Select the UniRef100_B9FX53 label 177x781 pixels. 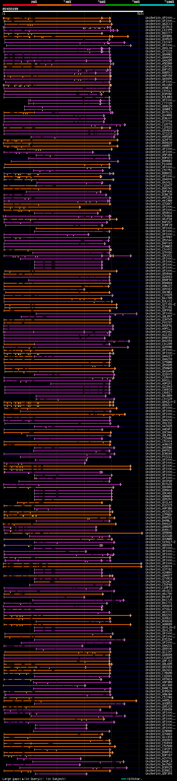(159, 70)
